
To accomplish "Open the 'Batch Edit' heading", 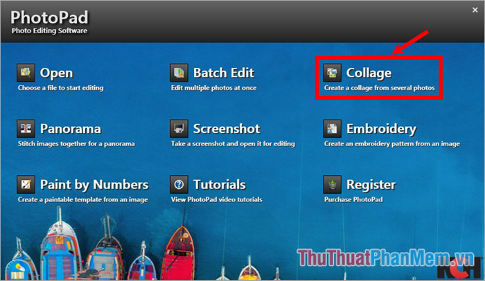I will click(x=224, y=73).
